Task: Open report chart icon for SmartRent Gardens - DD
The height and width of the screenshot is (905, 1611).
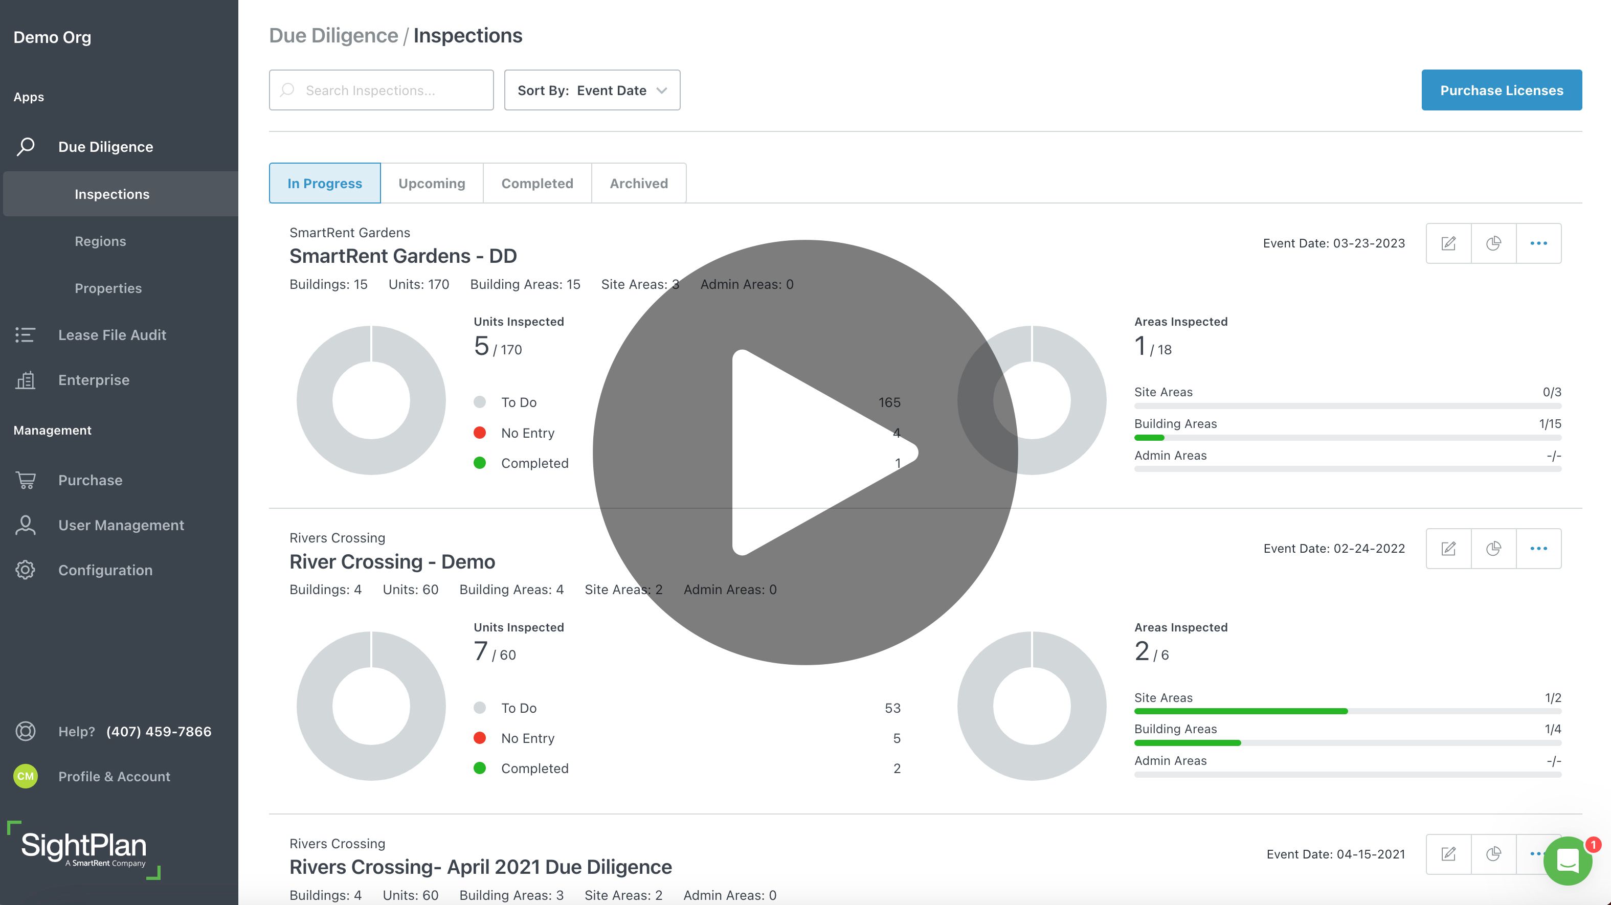Action: point(1493,243)
